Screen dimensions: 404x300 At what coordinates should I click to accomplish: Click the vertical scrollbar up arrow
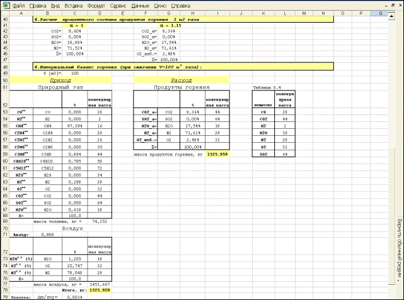391,16
